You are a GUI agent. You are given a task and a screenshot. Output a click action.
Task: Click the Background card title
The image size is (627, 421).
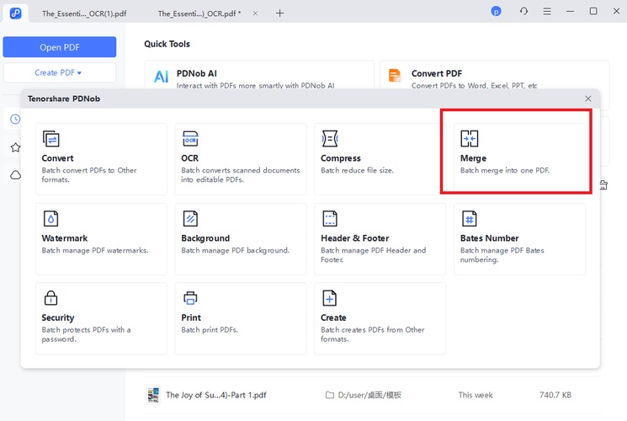[205, 238]
